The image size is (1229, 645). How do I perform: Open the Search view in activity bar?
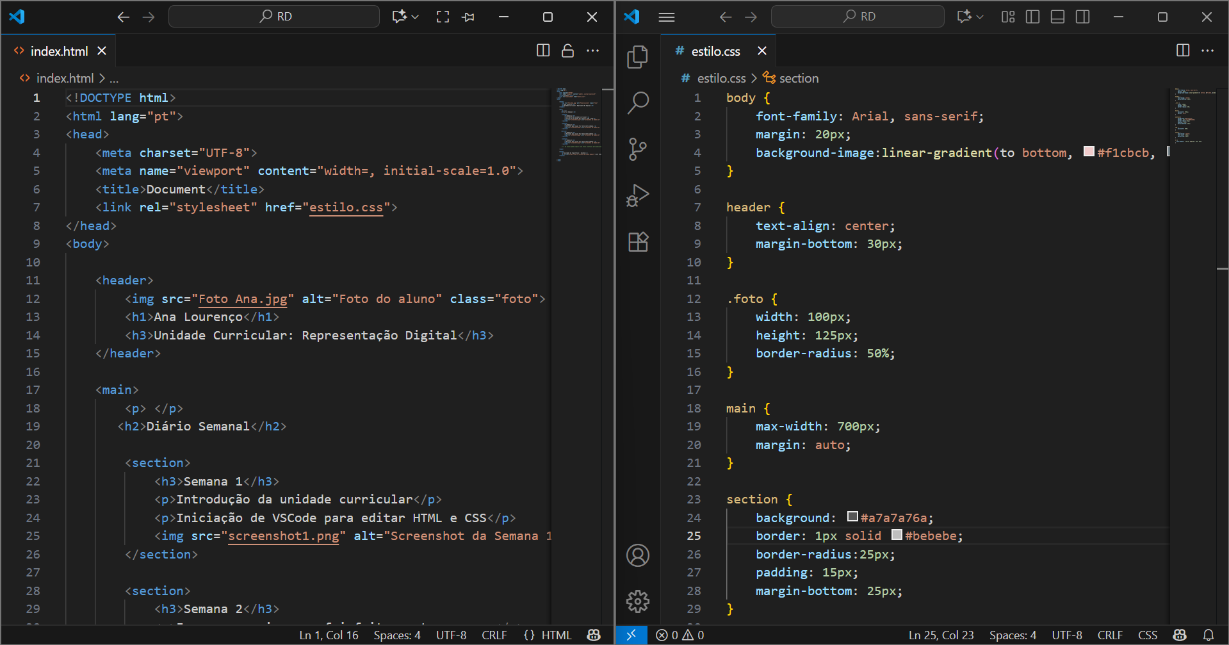(x=637, y=102)
